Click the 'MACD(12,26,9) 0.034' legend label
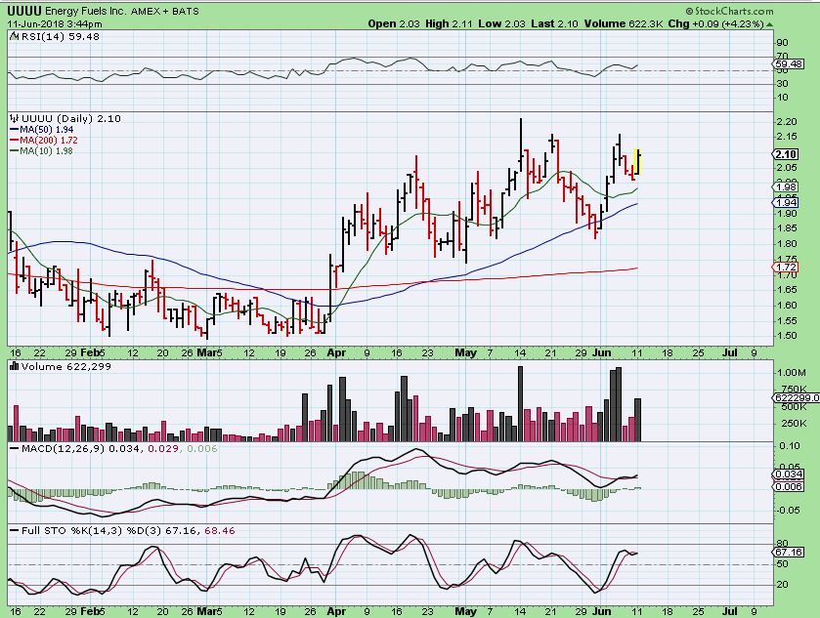The height and width of the screenshot is (618, 820). click(x=80, y=449)
